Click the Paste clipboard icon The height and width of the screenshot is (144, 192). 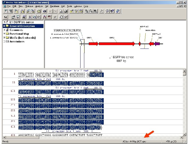point(39,17)
